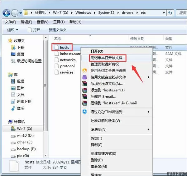
Task: Click the folder icon in the address bar
Action: pyautogui.click(x=26, y=13)
